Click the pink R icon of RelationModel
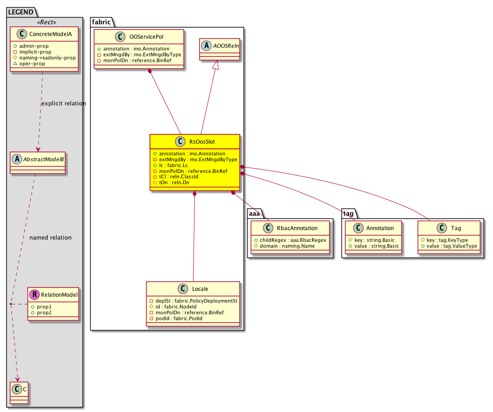The width and height of the screenshot is (493, 412). (x=34, y=295)
